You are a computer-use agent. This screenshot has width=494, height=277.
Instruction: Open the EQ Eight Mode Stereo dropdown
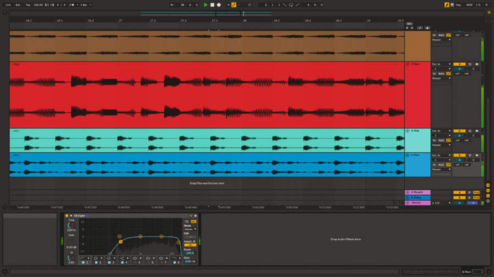coord(190,229)
